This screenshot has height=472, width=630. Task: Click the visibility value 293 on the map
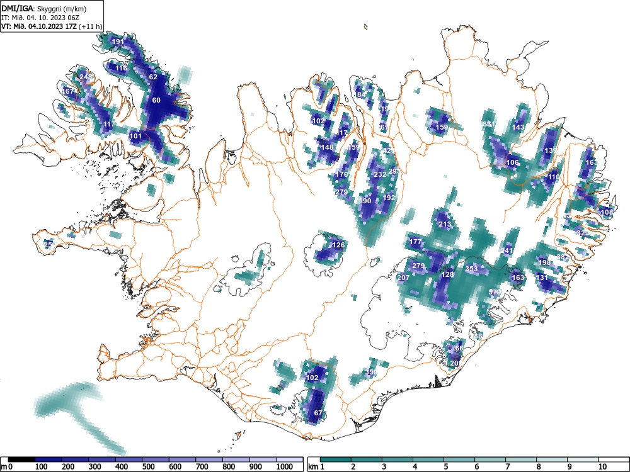(x=394, y=171)
